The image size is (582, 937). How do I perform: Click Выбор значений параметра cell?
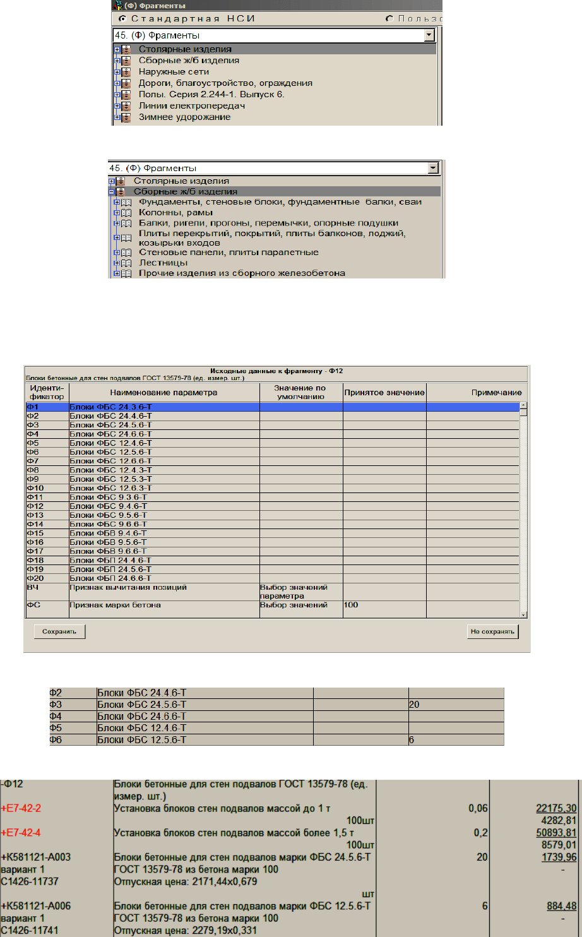coord(301,592)
